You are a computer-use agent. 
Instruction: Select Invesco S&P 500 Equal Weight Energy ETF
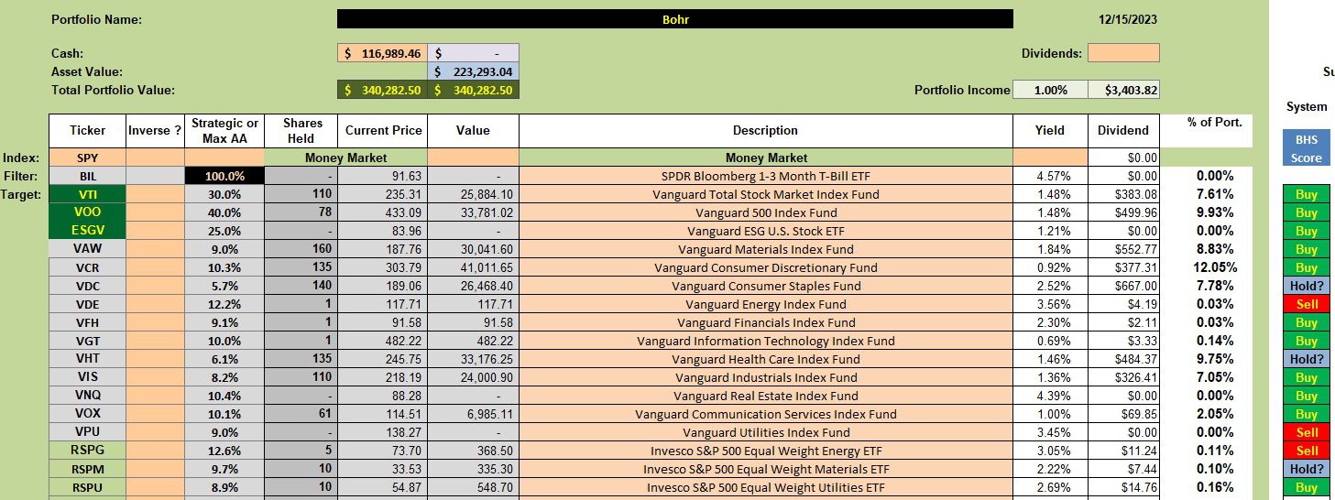766,451
